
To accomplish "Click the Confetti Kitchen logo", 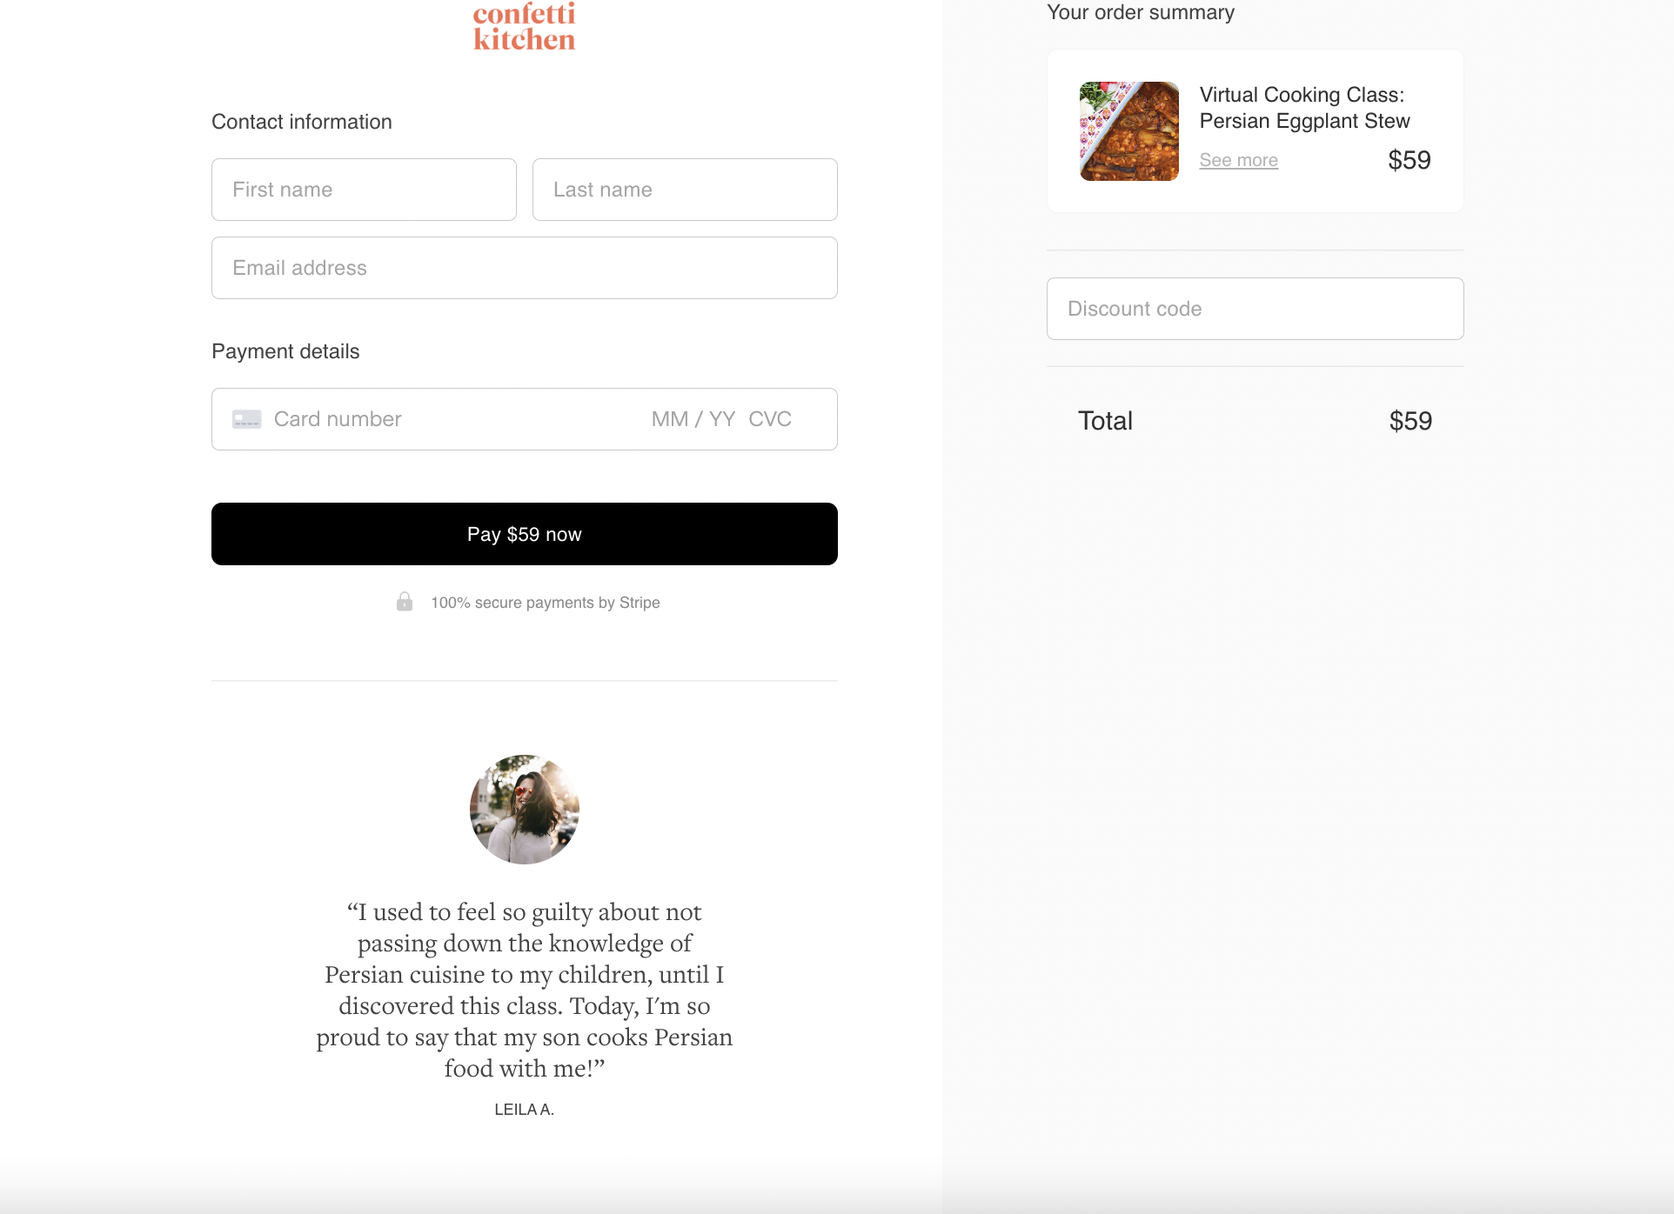I will (524, 28).
